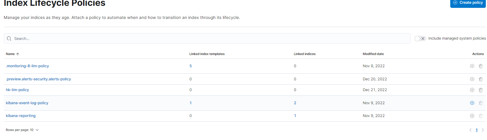Add .monitoring-8-ilm-policy to index template
Screen dimensions: 487x140
coord(472,66)
